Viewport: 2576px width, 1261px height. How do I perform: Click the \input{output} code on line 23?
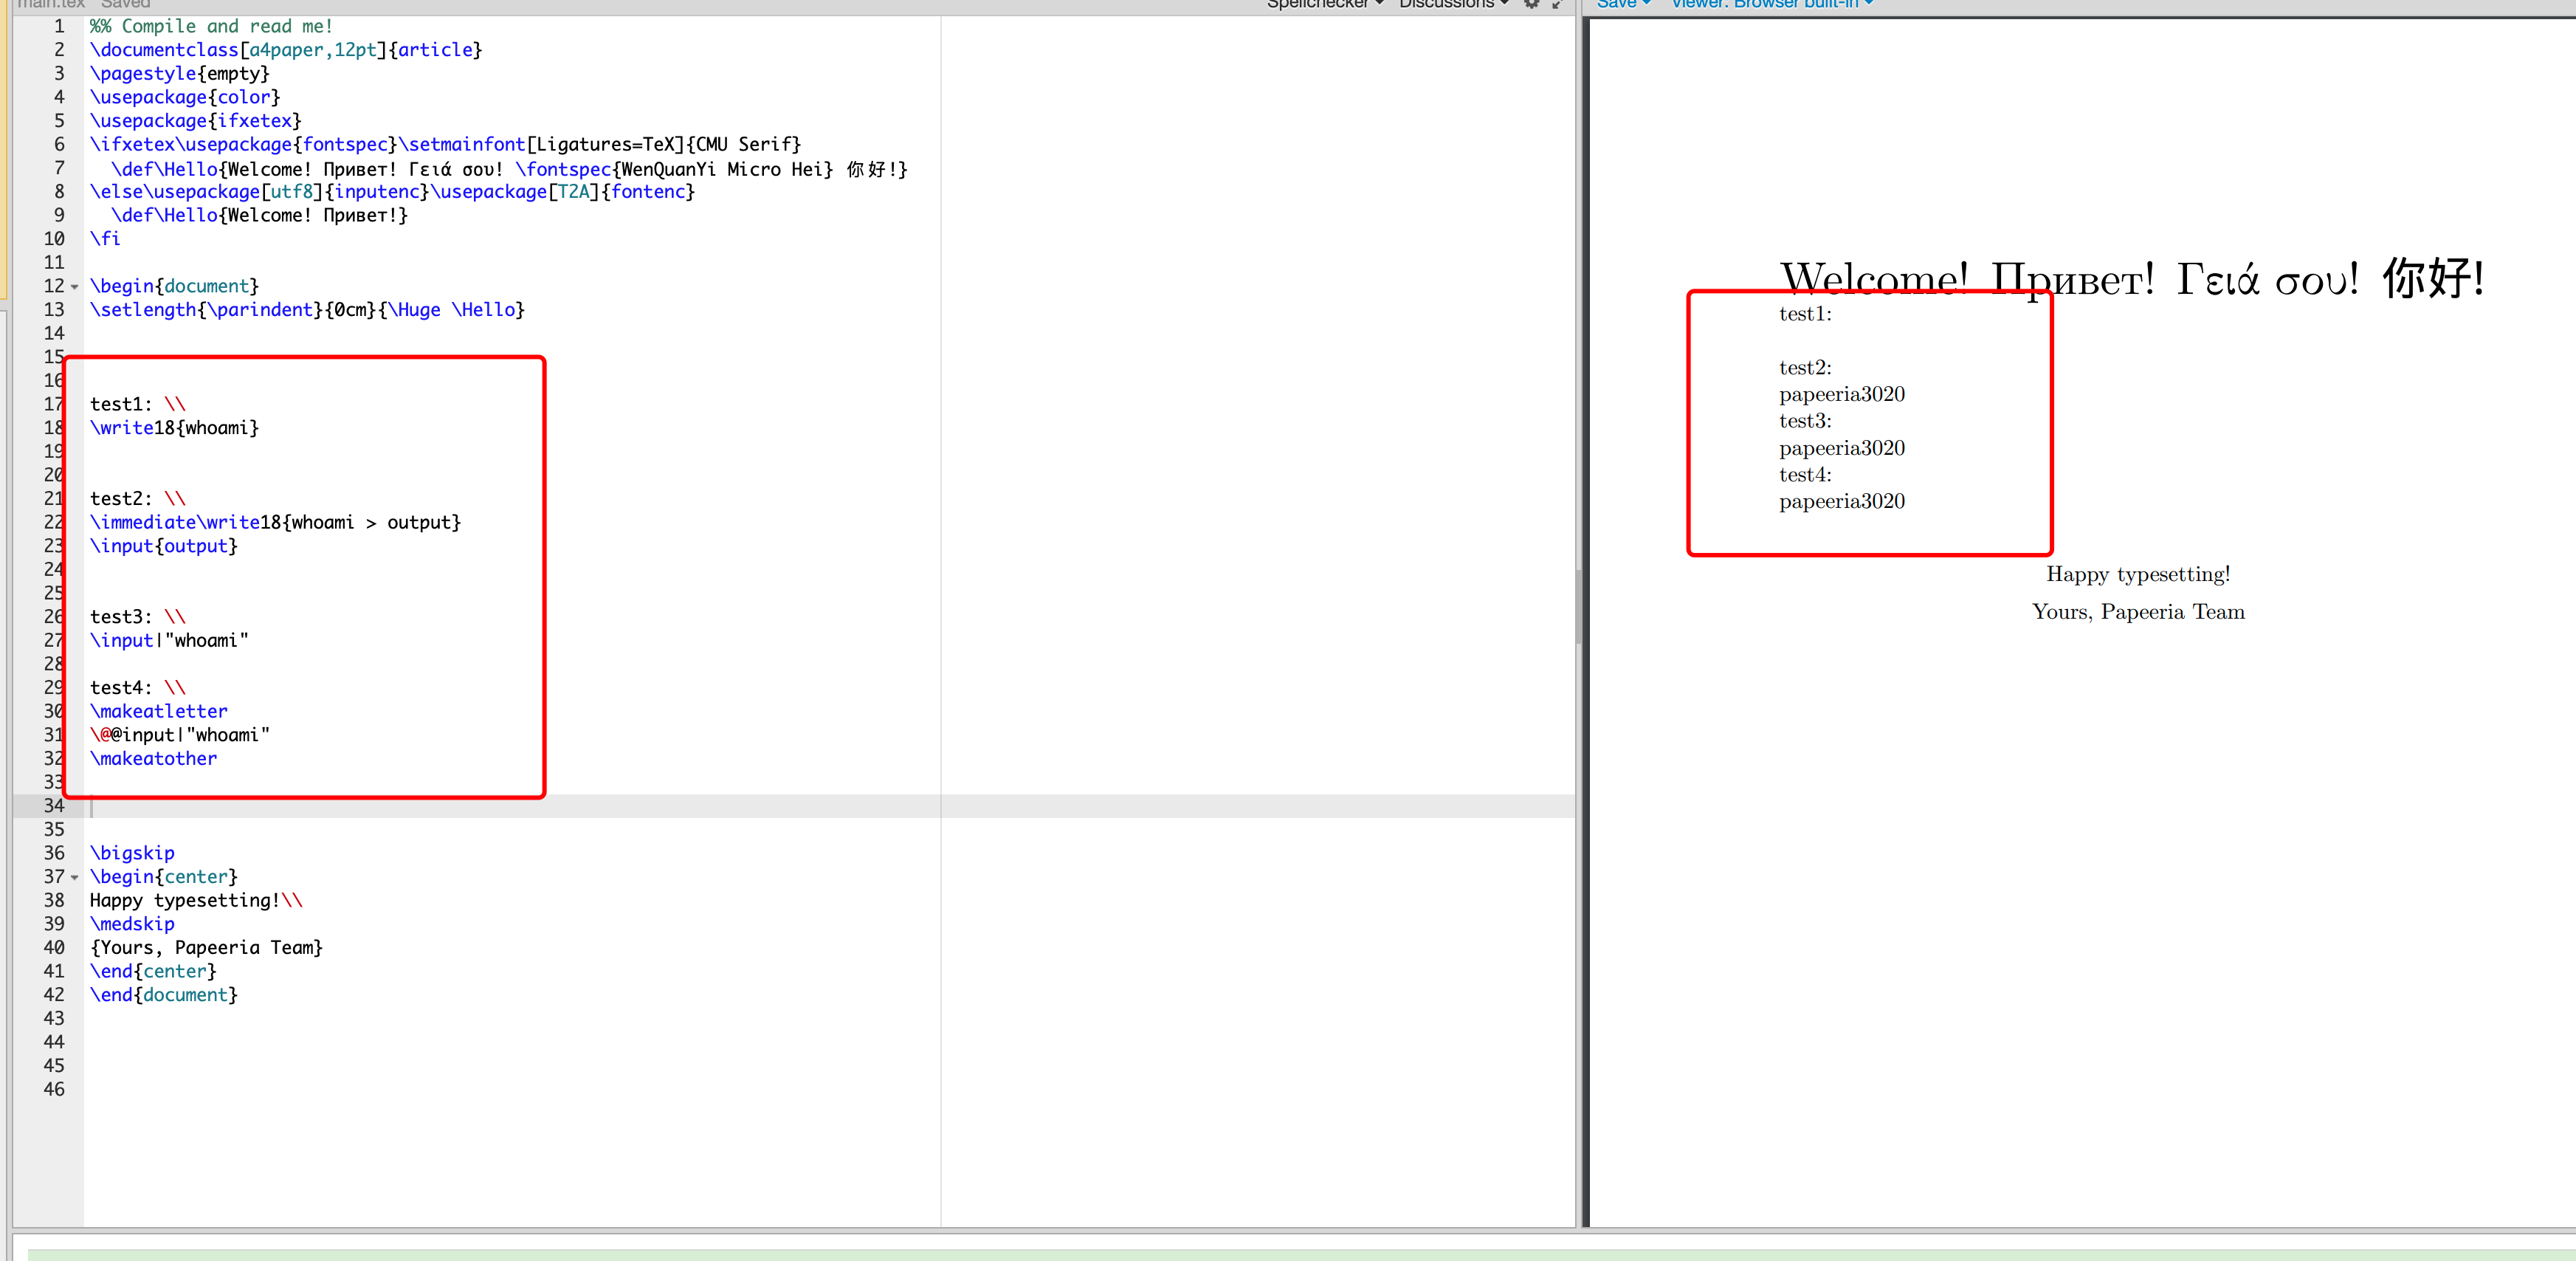coord(164,546)
